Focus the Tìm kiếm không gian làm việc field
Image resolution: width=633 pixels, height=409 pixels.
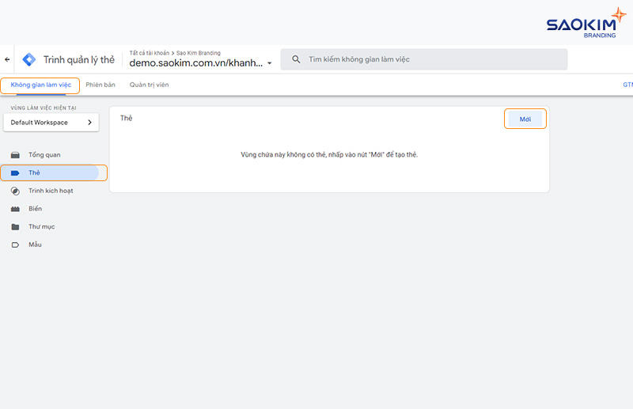pos(424,59)
